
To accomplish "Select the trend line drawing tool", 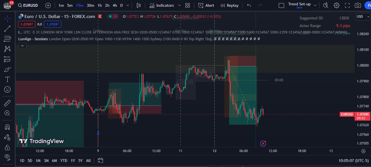I will point(7,28).
